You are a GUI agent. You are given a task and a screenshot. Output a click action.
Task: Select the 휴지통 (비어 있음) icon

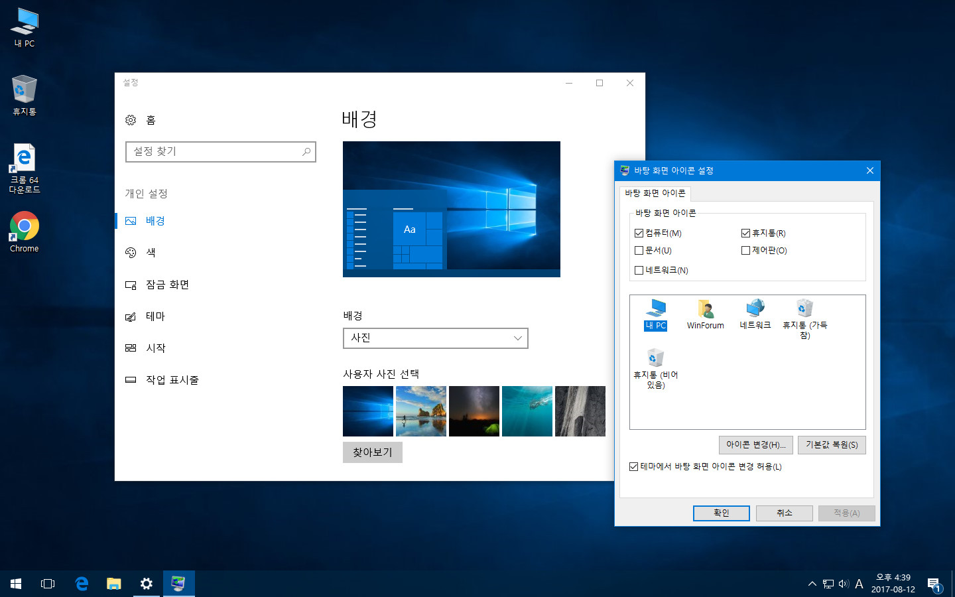656,369
